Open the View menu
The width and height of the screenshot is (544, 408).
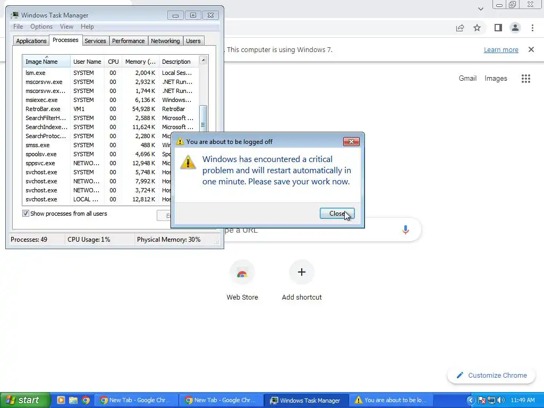click(66, 27)
